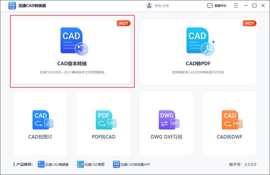This screenshot has width=270, height=175.
Task: Open the 迅捷CAD转换器APP recommendation link
Action: click(x=135, y=165)
